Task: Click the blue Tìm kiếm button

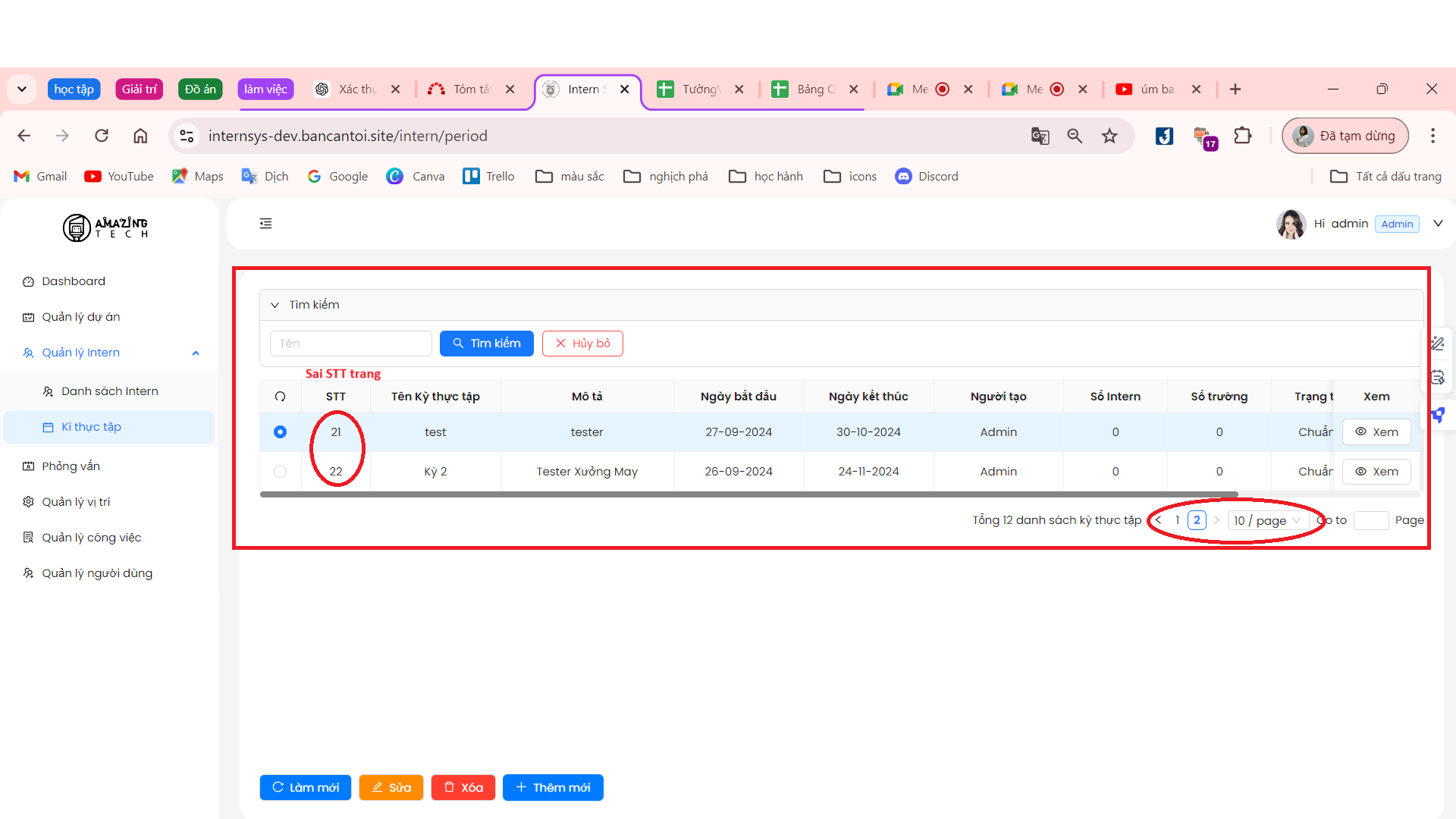Action: (486, 344)
